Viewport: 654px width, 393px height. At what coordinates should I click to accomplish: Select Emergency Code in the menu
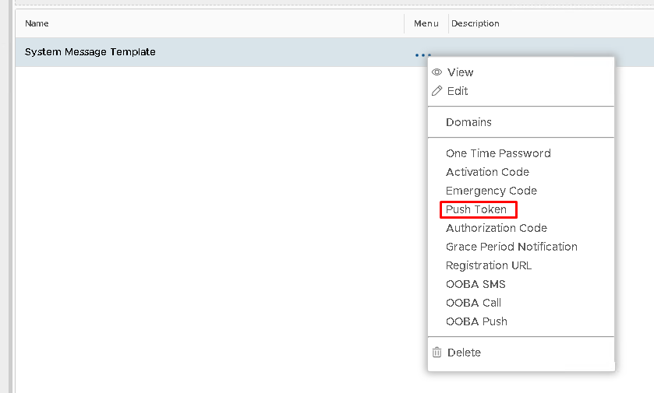(491, 191)
